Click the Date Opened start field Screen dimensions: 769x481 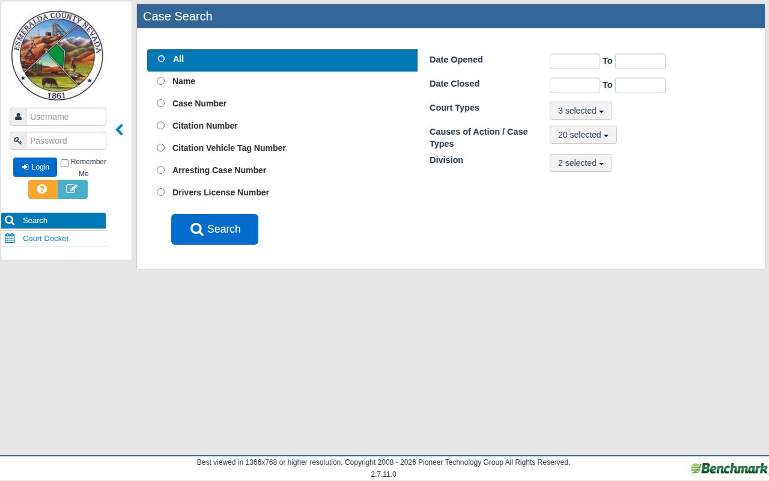tap(575, 61)
